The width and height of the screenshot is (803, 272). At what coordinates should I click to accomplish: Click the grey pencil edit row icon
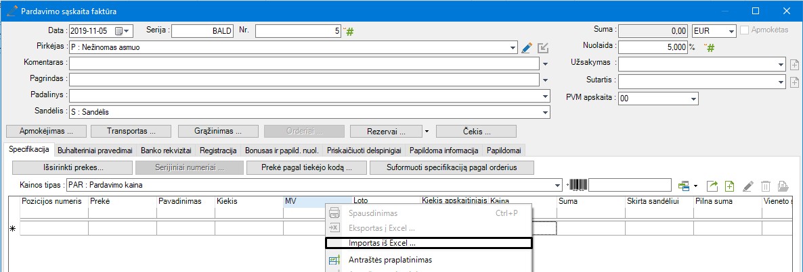pos(748,185)
